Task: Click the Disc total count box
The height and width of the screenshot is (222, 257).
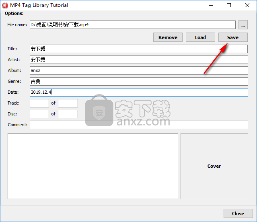Action: (x=68, y=114)
